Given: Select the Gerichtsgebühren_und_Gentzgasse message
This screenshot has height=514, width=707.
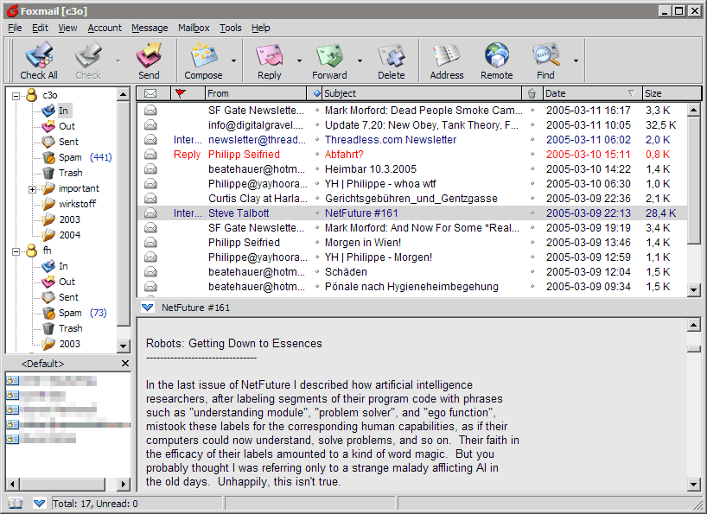Looking at the screenshot, I should coord(412,198).
